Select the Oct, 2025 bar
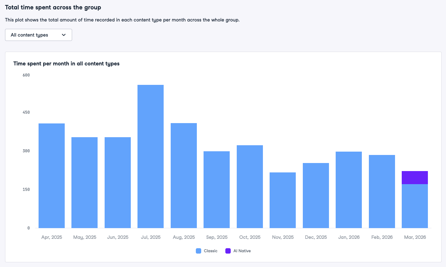The width and height of the screenshot is (446, 267). pos(250,186)
